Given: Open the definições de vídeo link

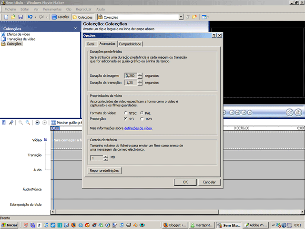Looking at the screenshot, I should [x=138, y=128].
